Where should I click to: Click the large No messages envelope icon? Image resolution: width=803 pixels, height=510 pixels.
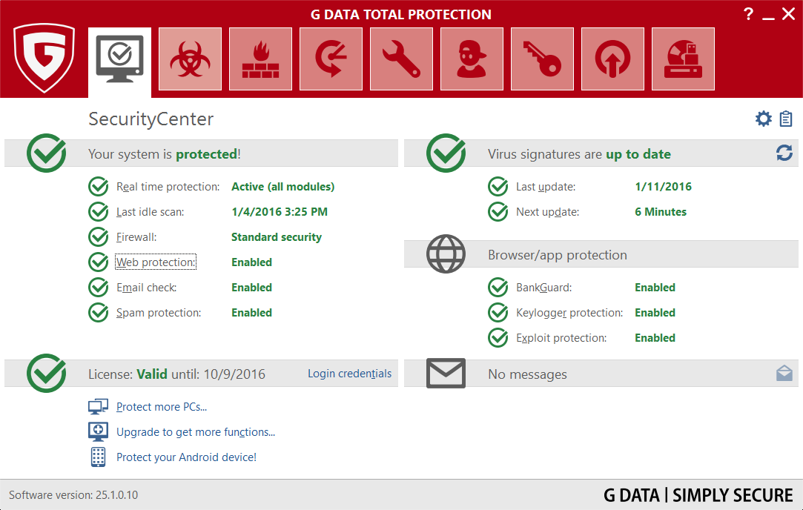[446, 374]
